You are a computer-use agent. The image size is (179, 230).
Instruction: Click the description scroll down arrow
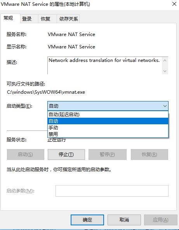click(165, 71)
